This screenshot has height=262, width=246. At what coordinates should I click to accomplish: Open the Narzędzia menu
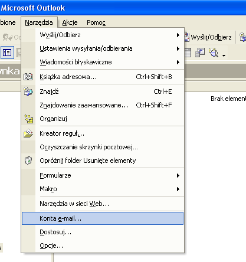39,22
